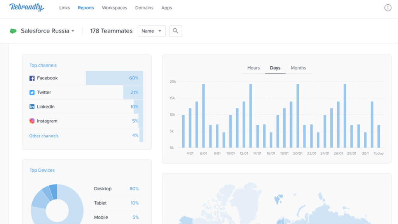The width and height of the screenshot is (398, 224).
Task: Open the Links menu
Action: click(65, 8)
